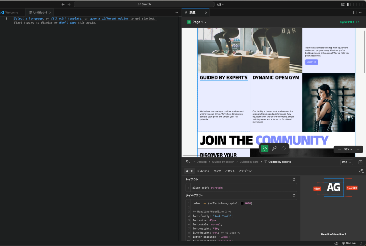Screen dimensions: 366x246
Task: Switch to the リンク tab
Action: click(x=217, y=171)
